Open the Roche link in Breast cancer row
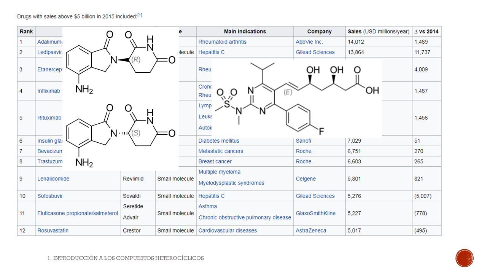The image size is (487, 274). (304, 161)
